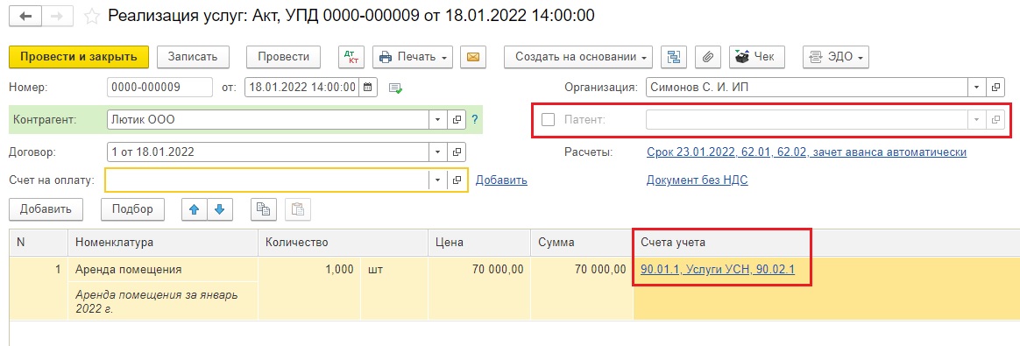
Task: Open Организация Симонов card icon
Action: [x=995, y=87]
